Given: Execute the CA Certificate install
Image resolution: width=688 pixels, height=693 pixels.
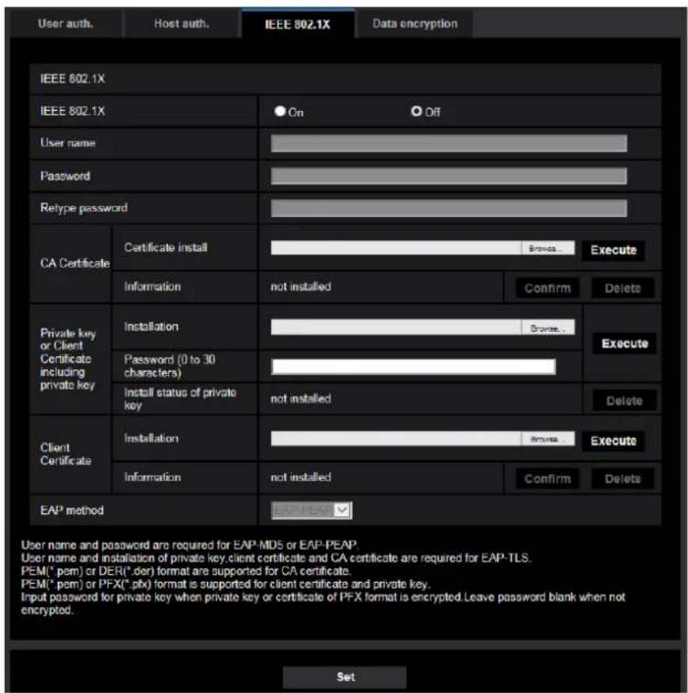Looking at the screenshot, I should 613,250.
